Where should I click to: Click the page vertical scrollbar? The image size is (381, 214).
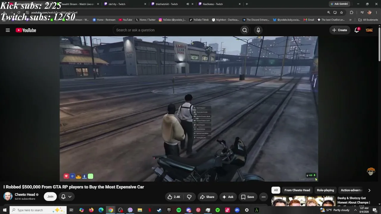tap(380, 45)
